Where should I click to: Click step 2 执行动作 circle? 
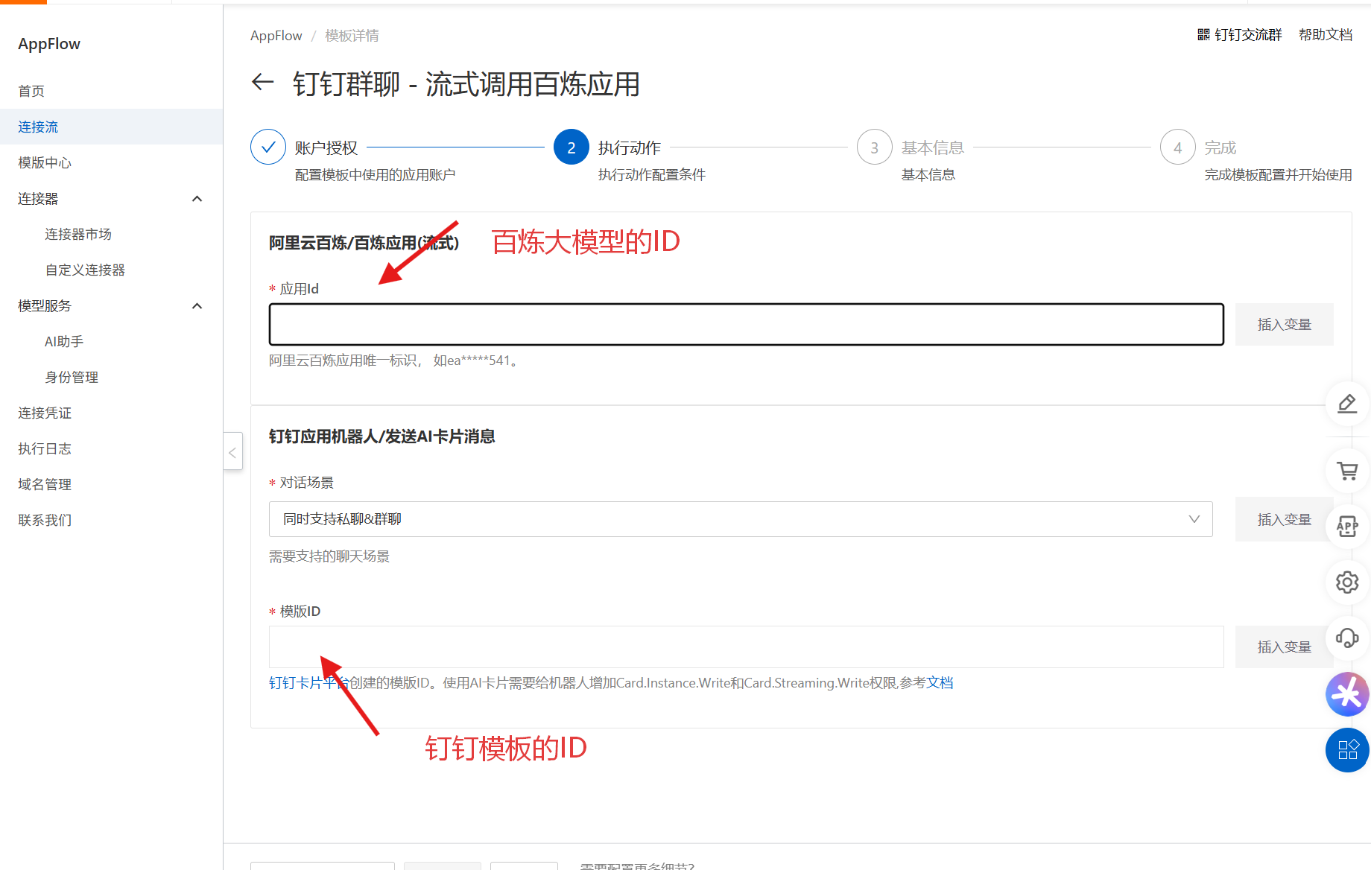click(x=571, y=147)
